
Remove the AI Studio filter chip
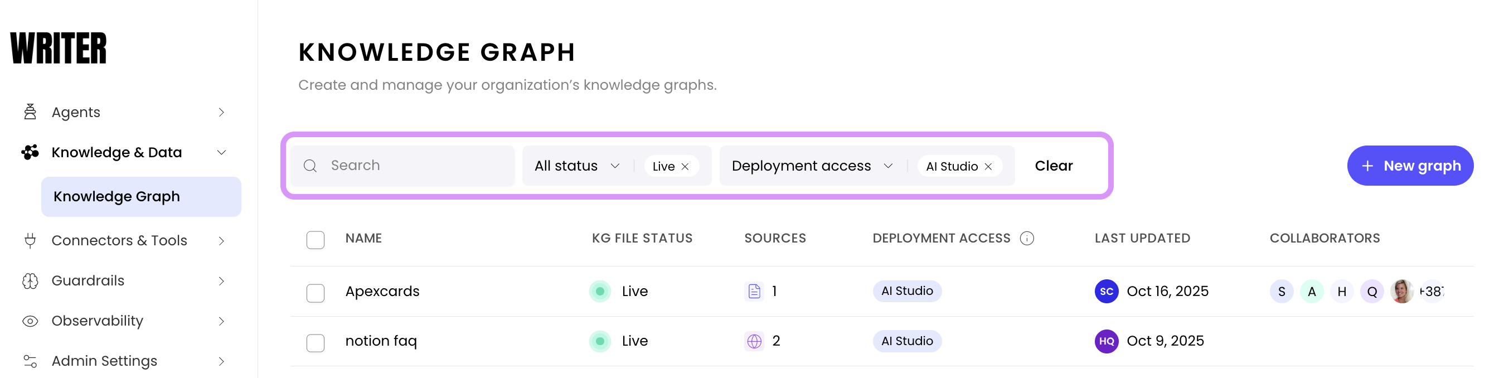click(988, 167)
